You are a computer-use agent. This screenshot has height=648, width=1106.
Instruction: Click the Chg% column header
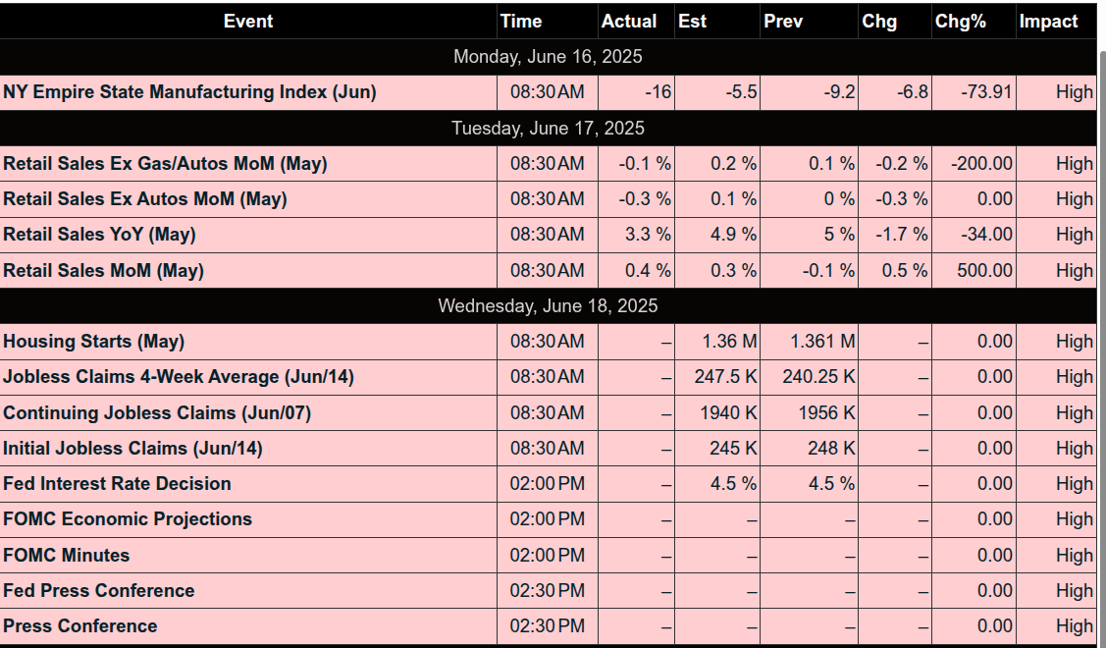point(961,22)
